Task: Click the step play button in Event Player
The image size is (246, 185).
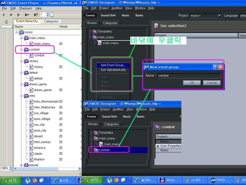Action: (x=18, y=15)
